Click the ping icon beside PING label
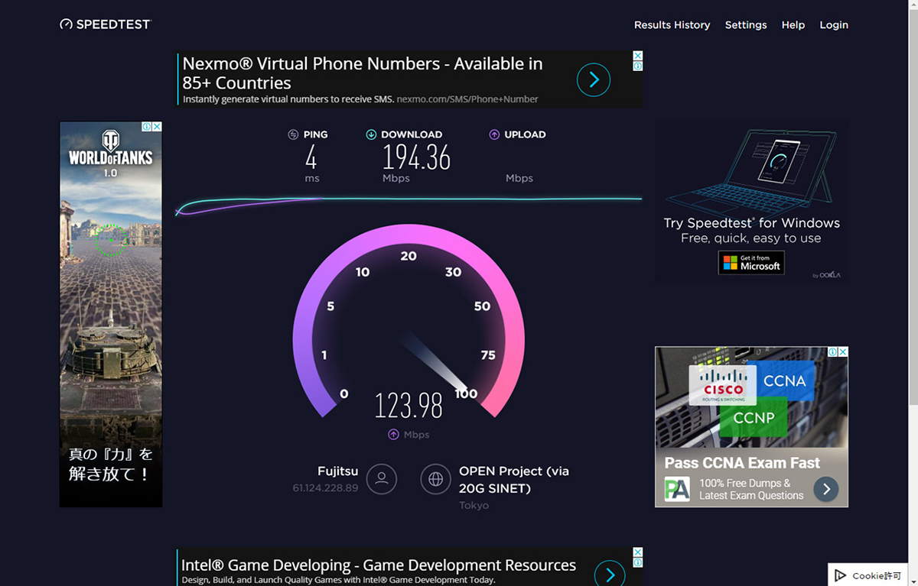Screen dimensions: 918x586 (293, 134)
